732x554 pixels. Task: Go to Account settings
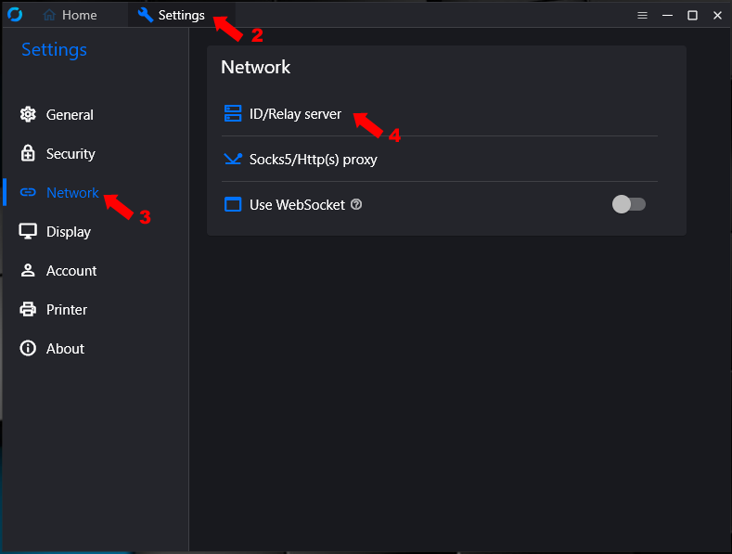point(71,271)
